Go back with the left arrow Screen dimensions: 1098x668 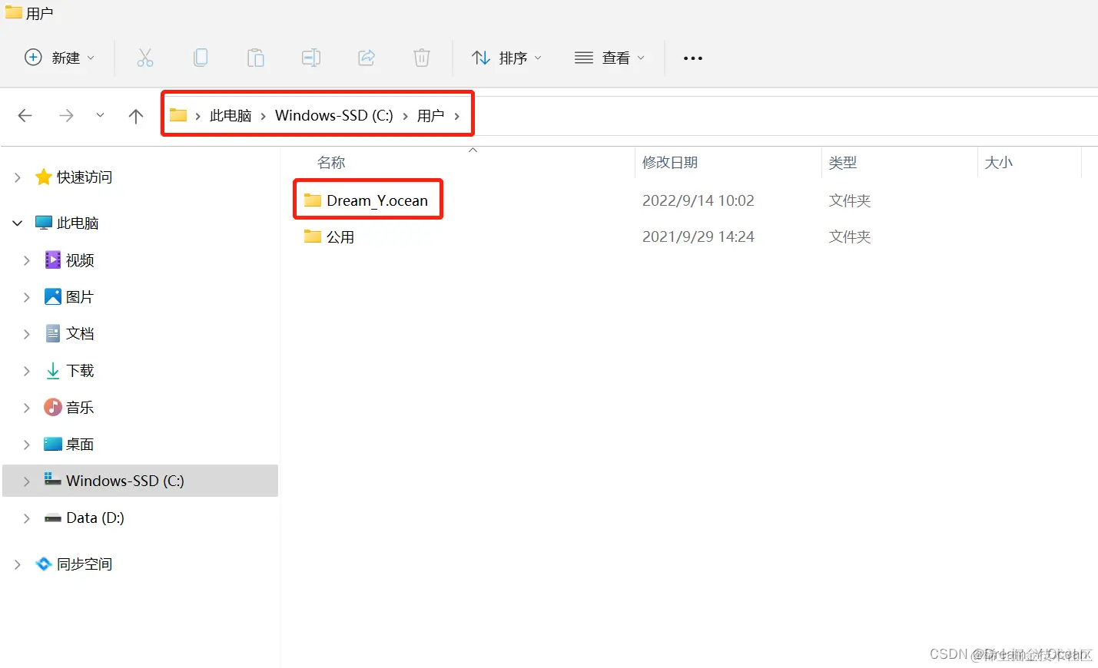tap(25, 116)
